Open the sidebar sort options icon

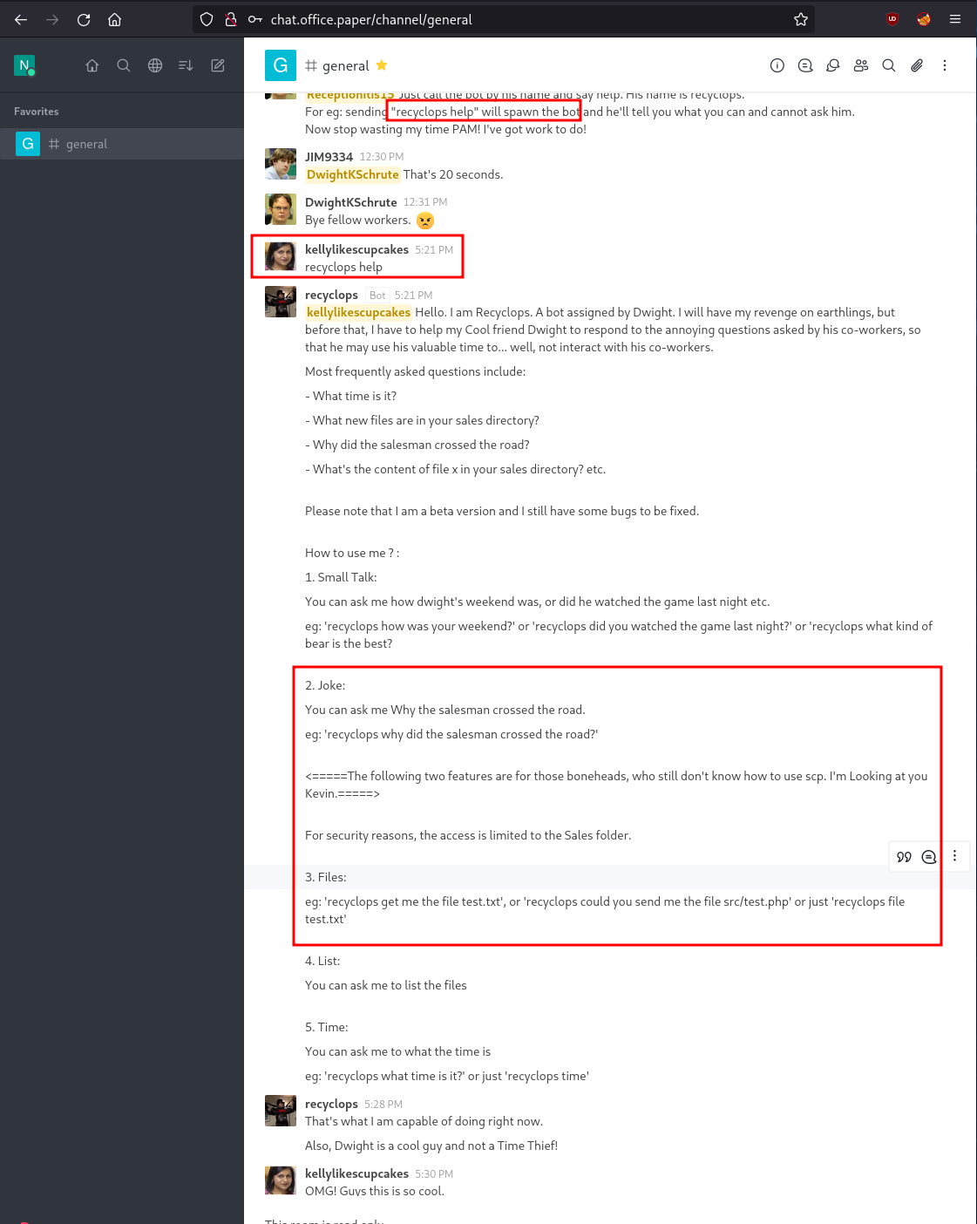click(x=186, y=65)
